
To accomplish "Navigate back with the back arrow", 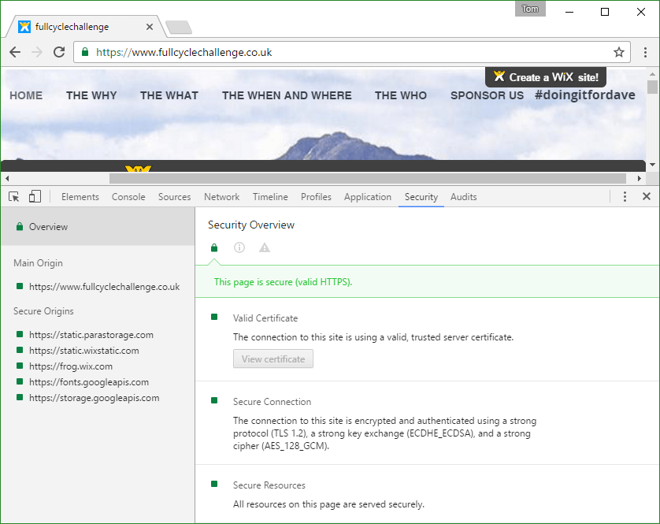I will [14, 52].
